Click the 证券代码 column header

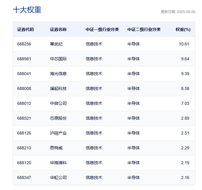pos(26,30)
